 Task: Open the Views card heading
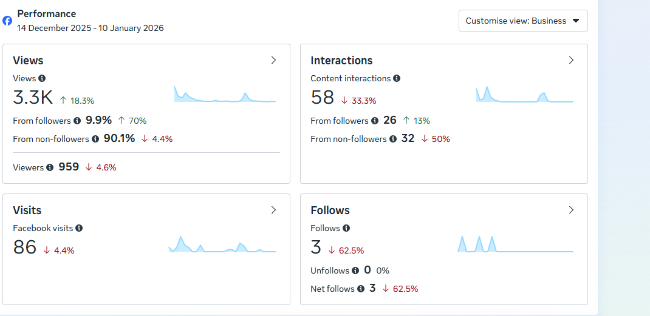28,61
